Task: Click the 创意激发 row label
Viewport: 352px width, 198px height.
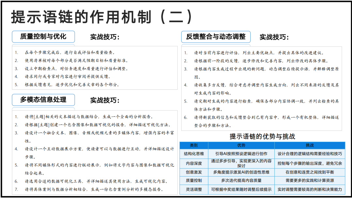Action: (x=194, y=172)
